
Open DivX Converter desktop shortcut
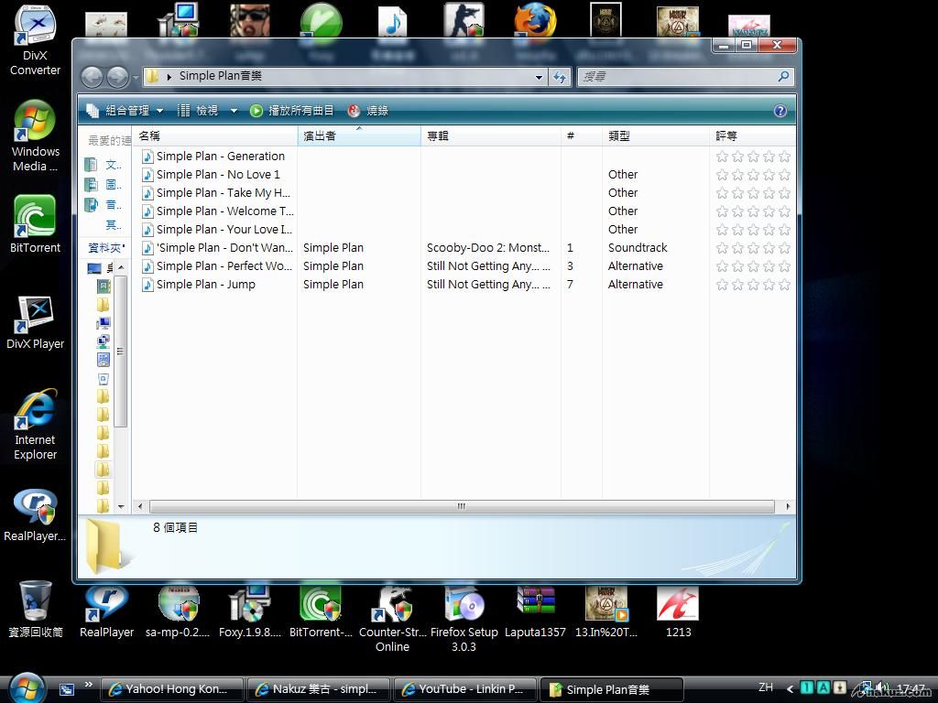pyautogui.click(x=36, y=39)
